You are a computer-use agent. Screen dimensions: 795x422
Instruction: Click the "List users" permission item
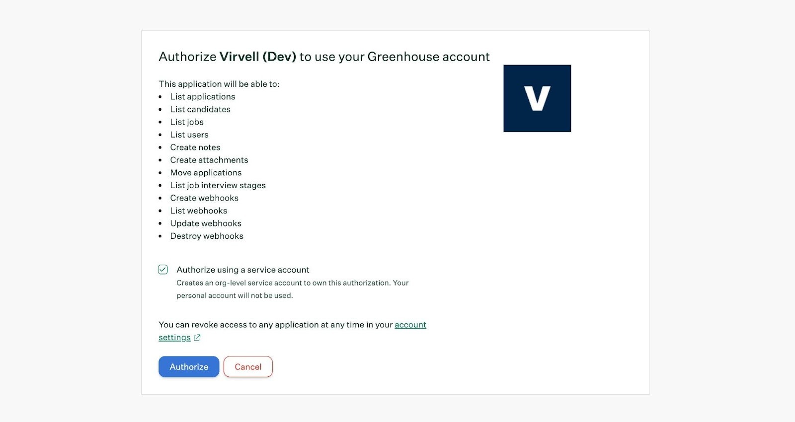click(x=189, y=135)
